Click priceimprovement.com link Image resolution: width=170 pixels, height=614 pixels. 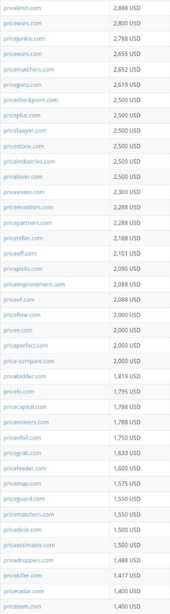pyautogui.click(x=34, y=284)
